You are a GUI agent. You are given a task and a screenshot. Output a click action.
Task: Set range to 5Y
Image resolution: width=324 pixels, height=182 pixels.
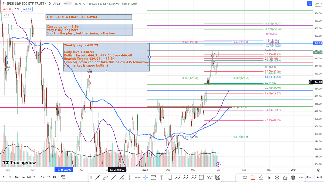point(48,177)
